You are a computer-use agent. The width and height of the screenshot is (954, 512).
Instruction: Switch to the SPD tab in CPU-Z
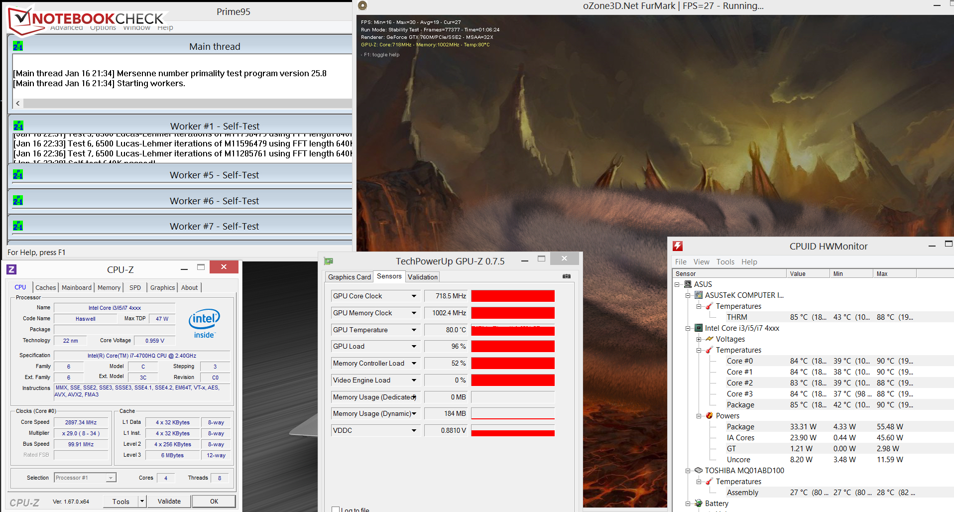click(x=135, y=287)
